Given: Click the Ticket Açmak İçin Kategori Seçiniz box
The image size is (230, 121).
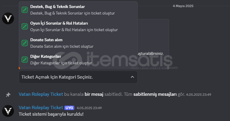Looking at the screenshot, I should coord(74,77).
